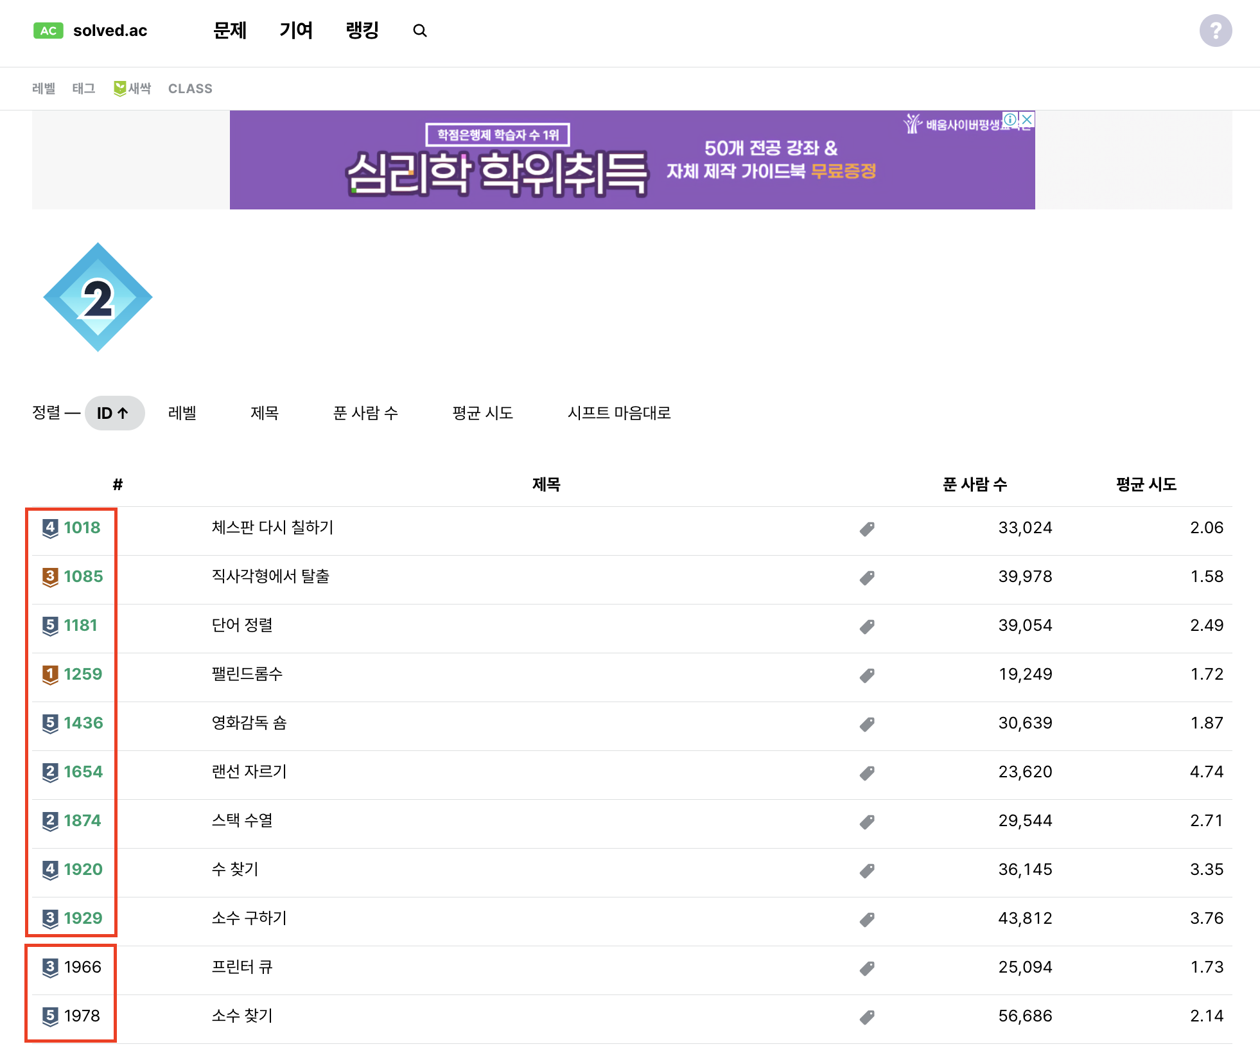
Task: Show tags for problem 1018 row
Action: tap(867, 529)
